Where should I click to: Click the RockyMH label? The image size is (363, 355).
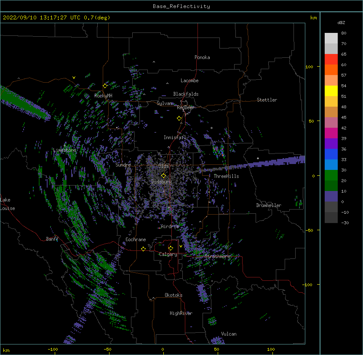[103, 96]
